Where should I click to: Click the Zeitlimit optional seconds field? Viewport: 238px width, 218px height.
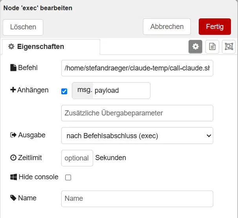77,158
